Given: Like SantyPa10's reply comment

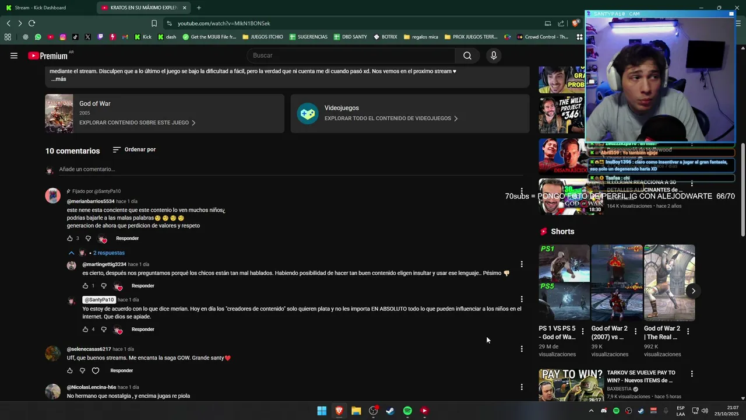Looking at the screenshot, I should pyautogui.click(x=85, y=330).
